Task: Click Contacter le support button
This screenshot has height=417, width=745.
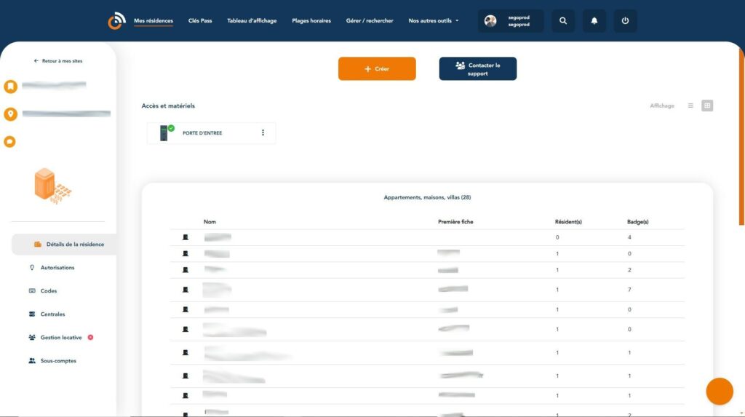Action: (x=478, y=69)
